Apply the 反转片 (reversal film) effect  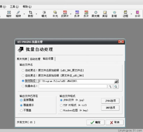click(65, 14)
